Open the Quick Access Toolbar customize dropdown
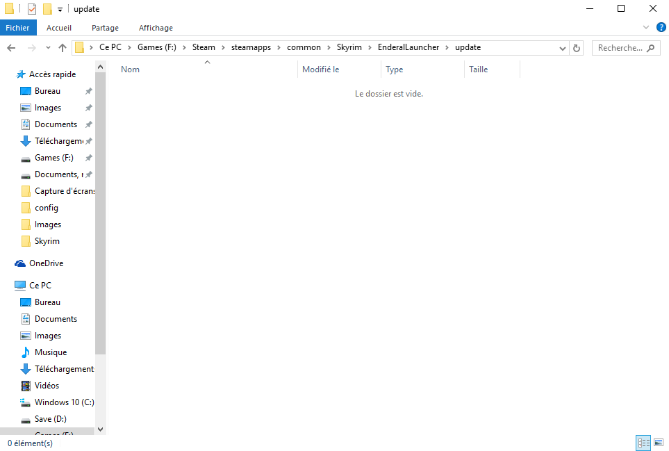 click(60, 9)
